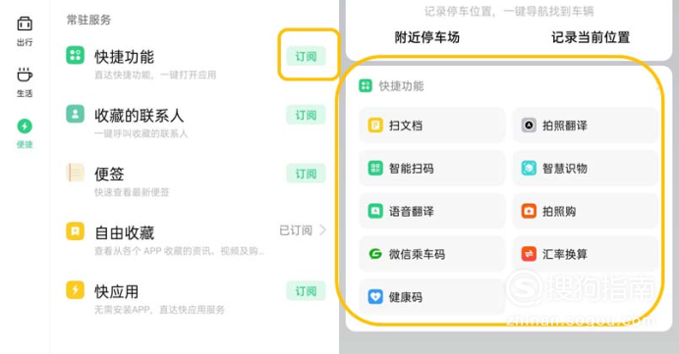Open the 出行 travel sidebar icon

pos(25,24)
